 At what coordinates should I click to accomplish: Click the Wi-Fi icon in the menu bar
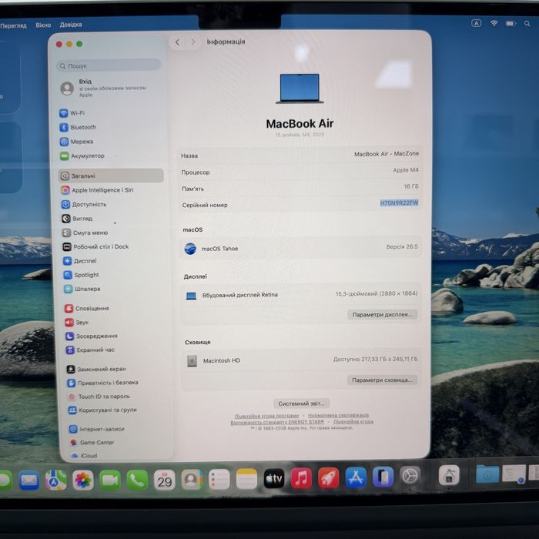tap(494, 23)
